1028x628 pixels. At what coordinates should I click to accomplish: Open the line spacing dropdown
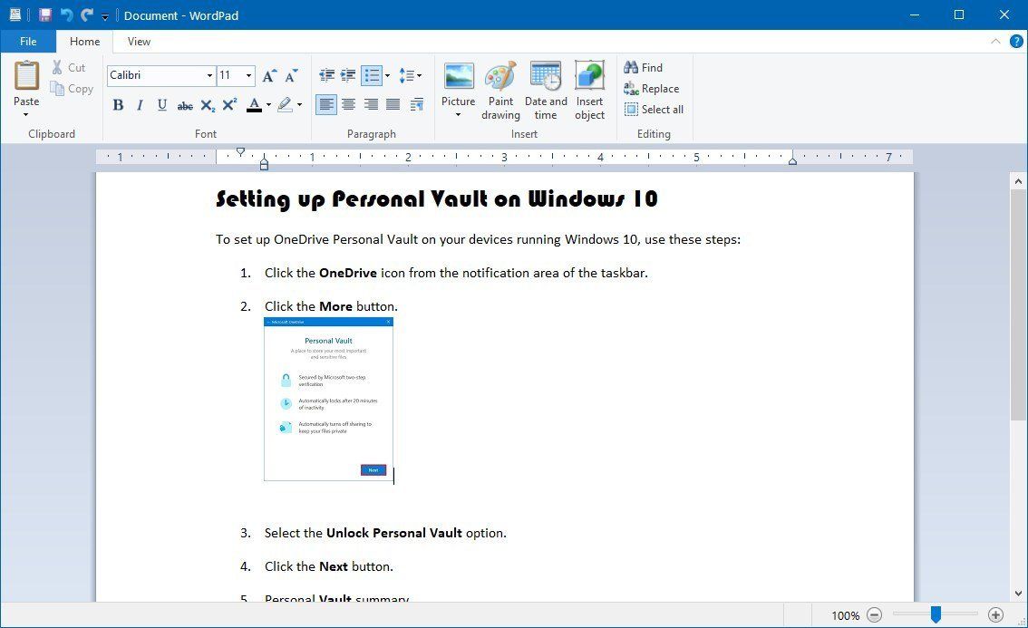(x=411, y=75)
